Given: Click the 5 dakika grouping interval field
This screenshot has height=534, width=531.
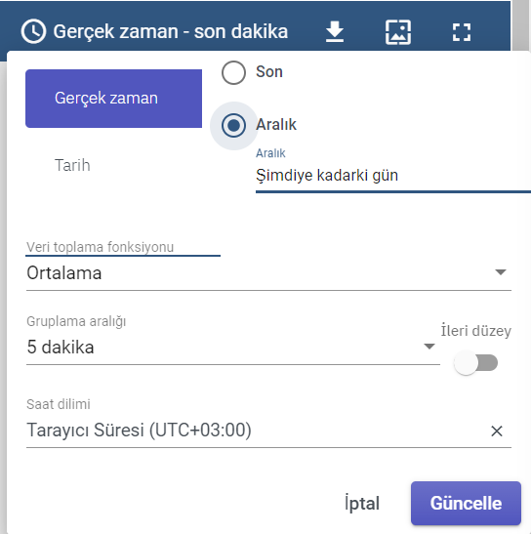Looking at the screenshot, I should pyautogui.click(x=233, y=348).
